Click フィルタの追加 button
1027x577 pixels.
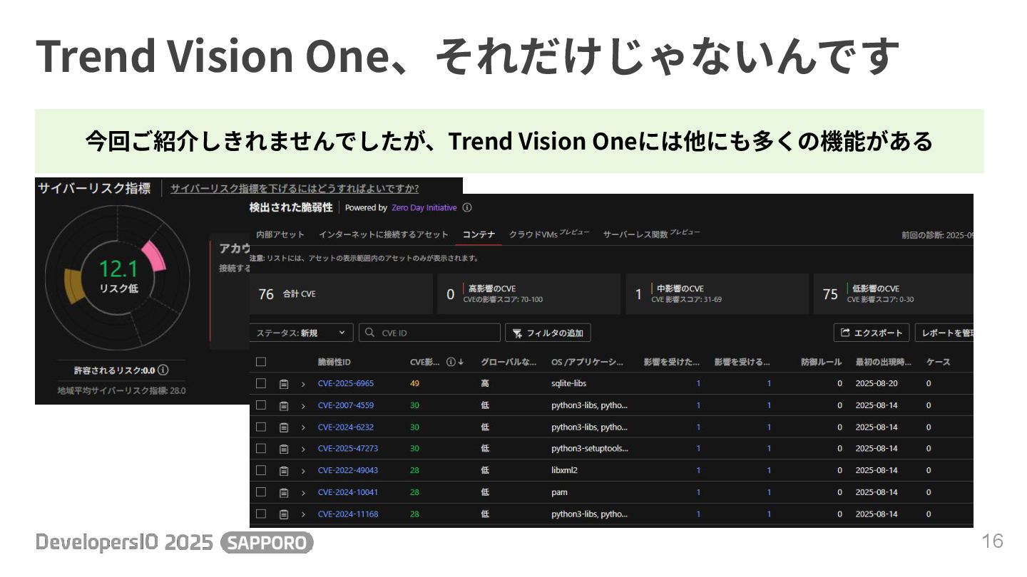pyautogui.click(x=548, y=333)
